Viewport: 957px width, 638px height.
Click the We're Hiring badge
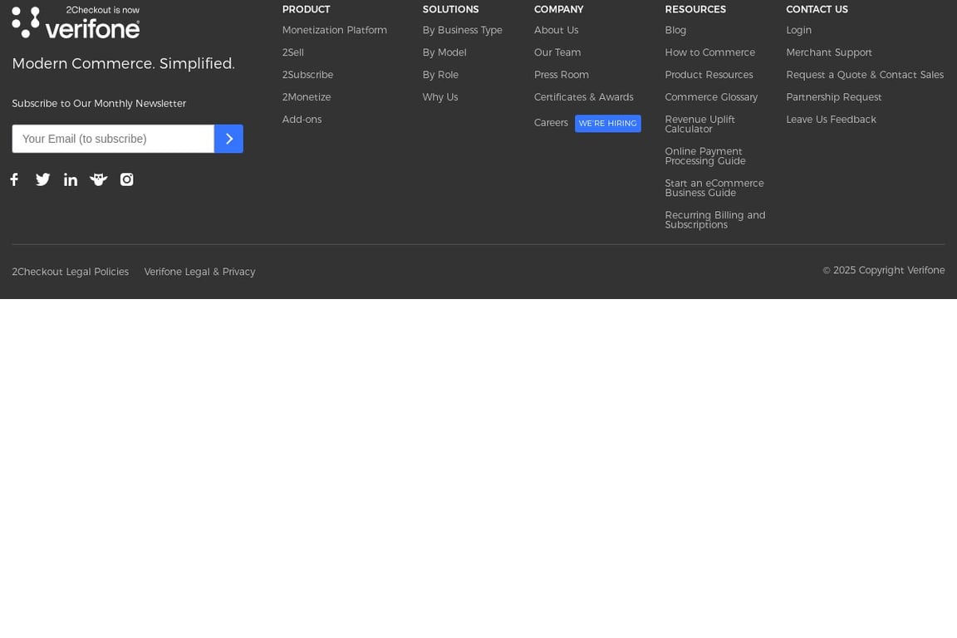(608, 123)
